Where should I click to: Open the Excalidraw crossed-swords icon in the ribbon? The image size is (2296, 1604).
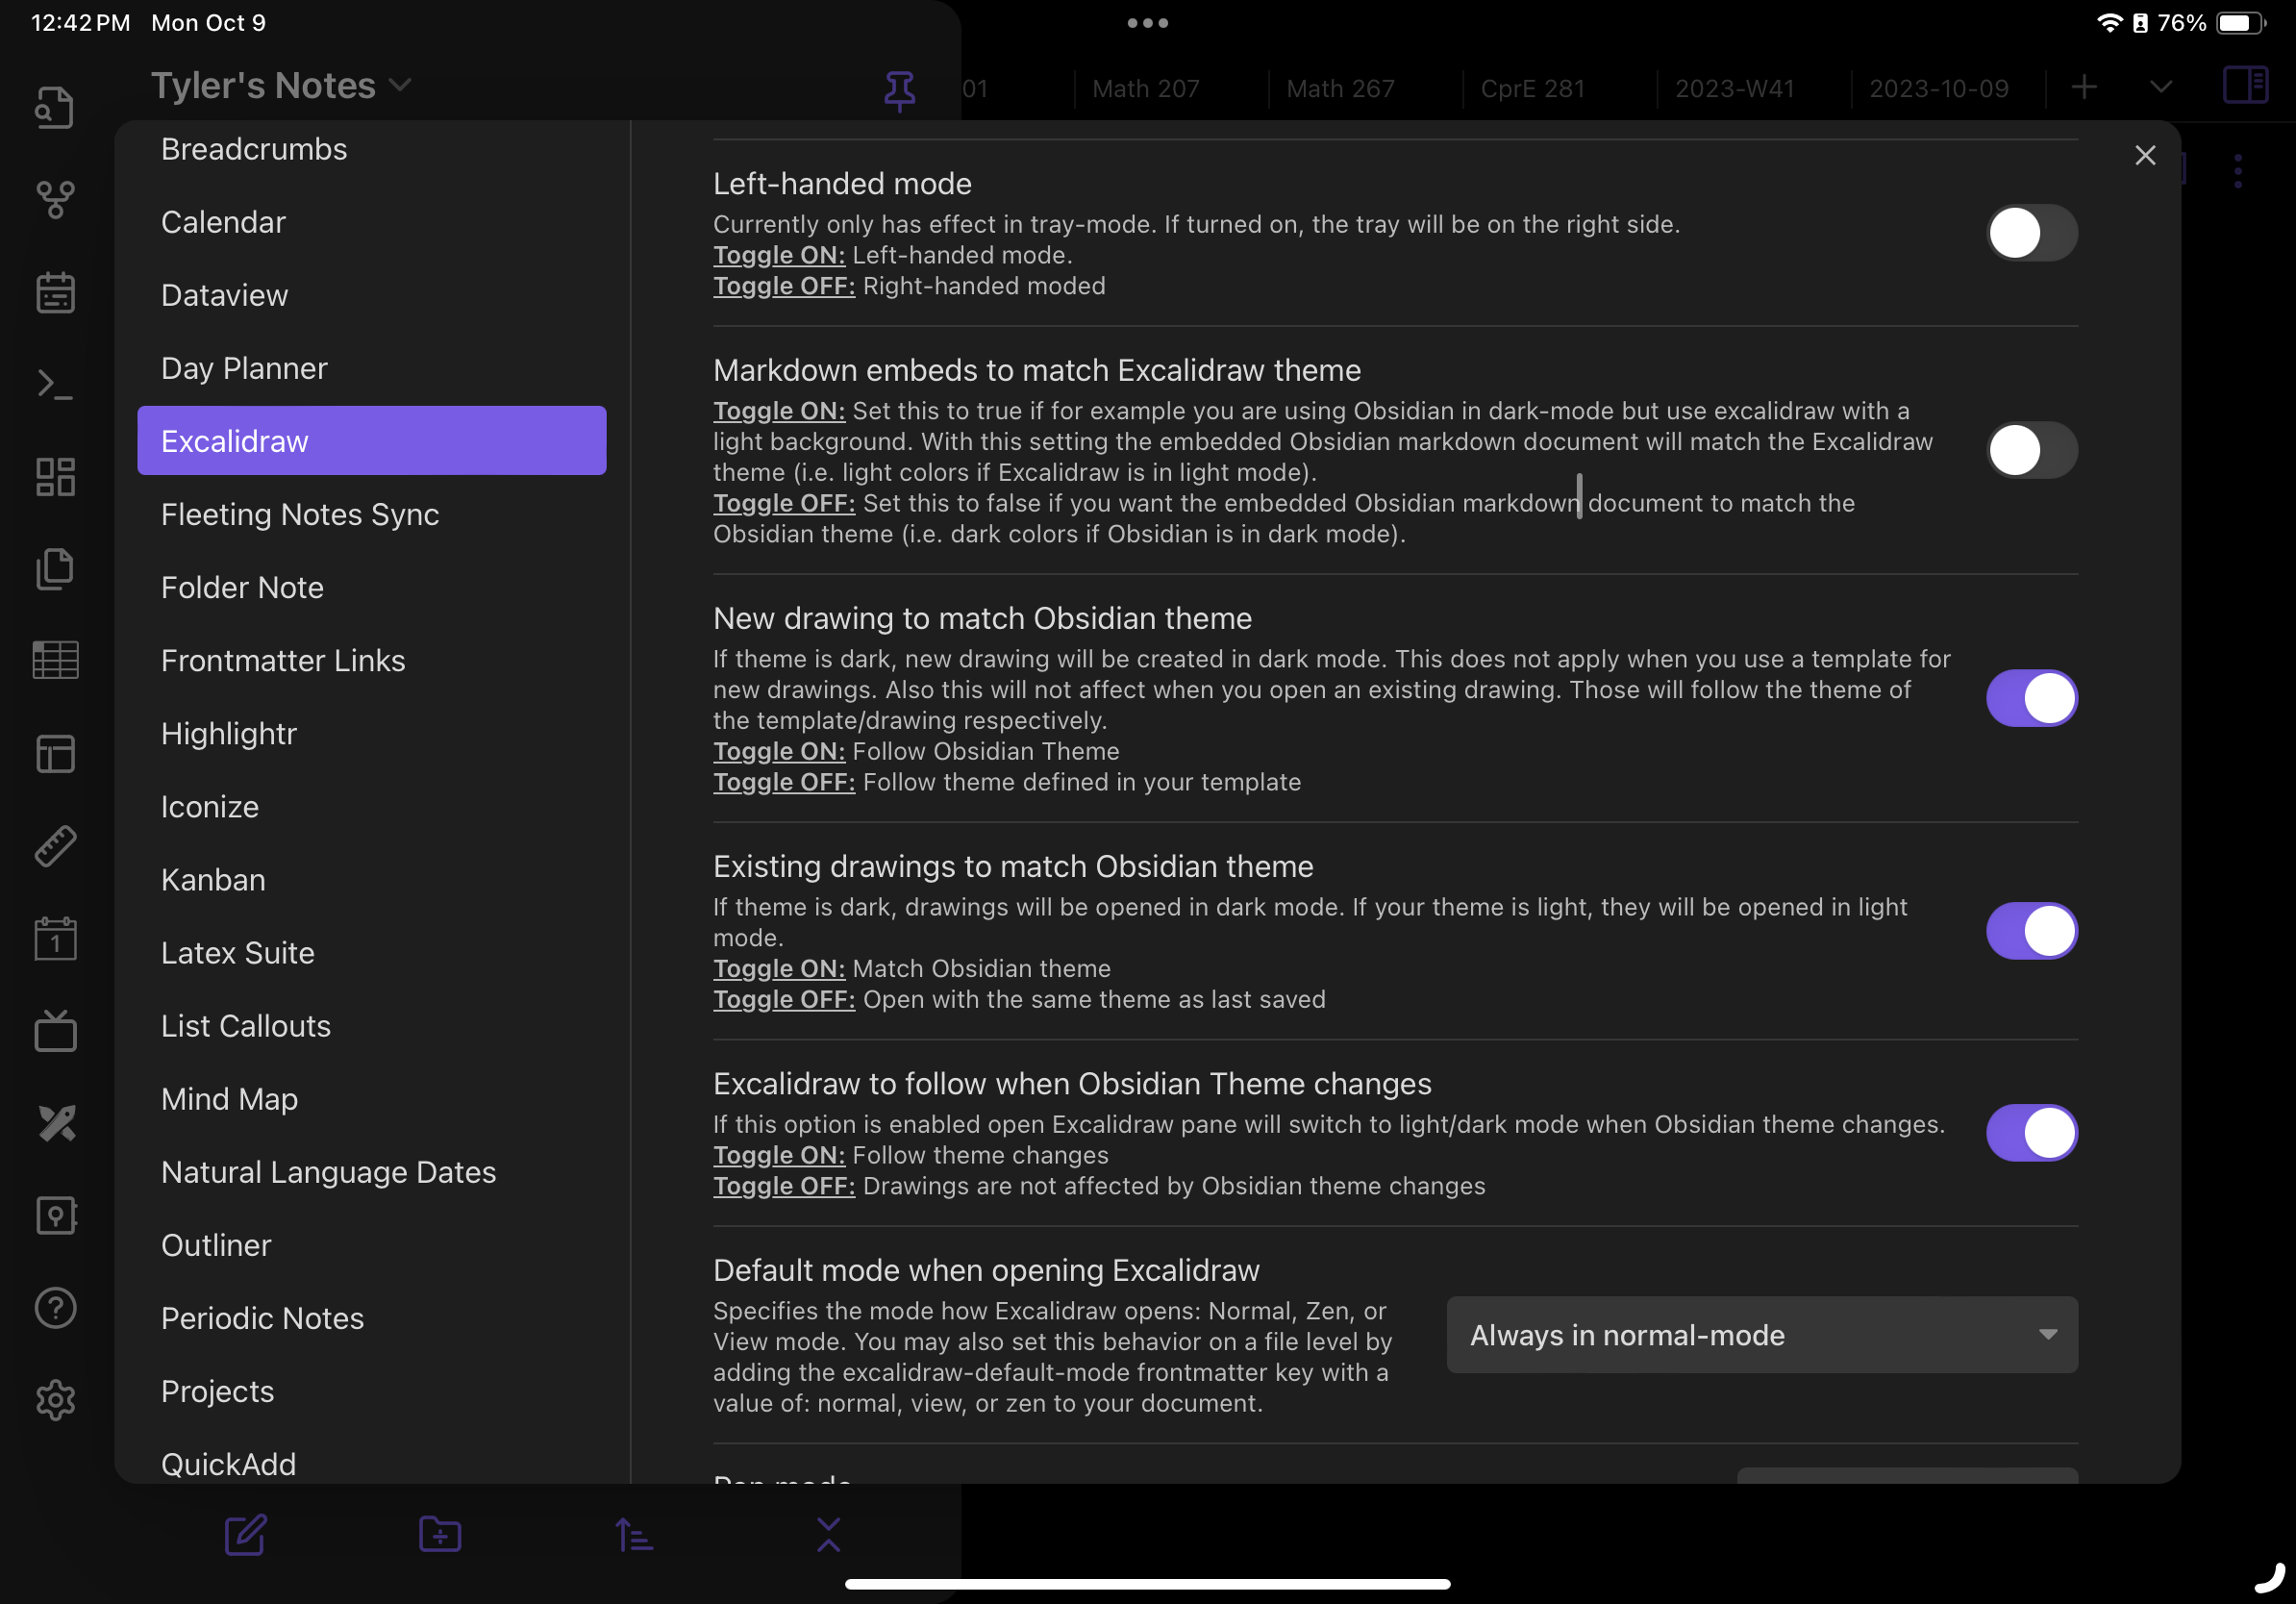(55, 1123)
